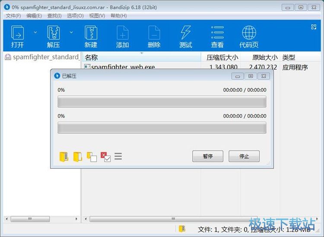Click the first extraction progress bar
This screenshot has width=324, height=237.
coord(162,102)
